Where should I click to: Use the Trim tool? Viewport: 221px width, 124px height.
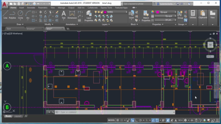50,12
